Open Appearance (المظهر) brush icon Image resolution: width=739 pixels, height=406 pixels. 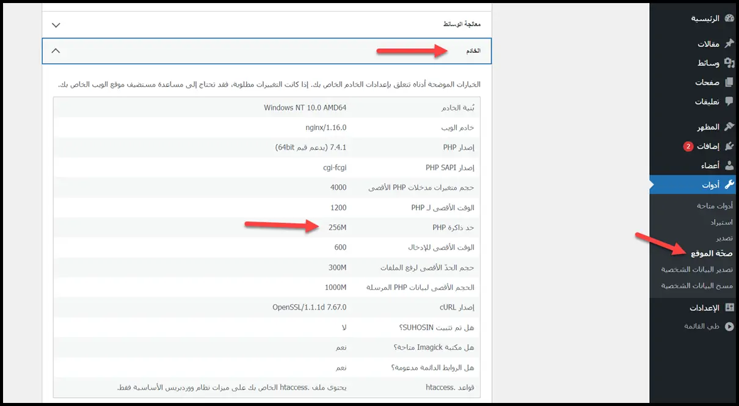click(x=729, y=127)
